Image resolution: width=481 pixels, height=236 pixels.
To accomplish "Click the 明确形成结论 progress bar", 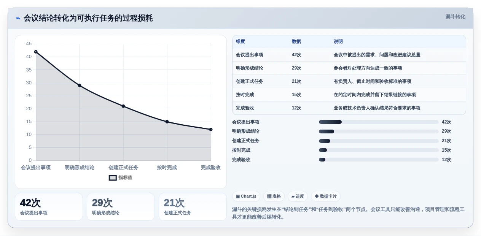I will point(379,131).
